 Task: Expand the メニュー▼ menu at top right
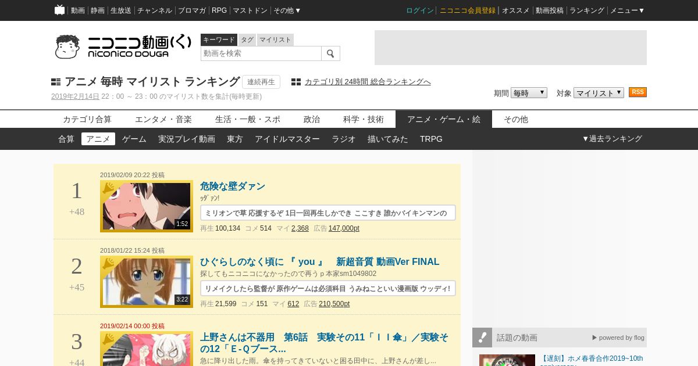(627, 10)
